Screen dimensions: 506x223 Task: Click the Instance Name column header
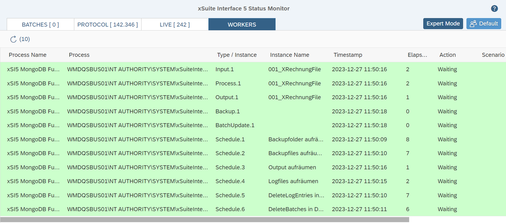(x=290, y=55)
